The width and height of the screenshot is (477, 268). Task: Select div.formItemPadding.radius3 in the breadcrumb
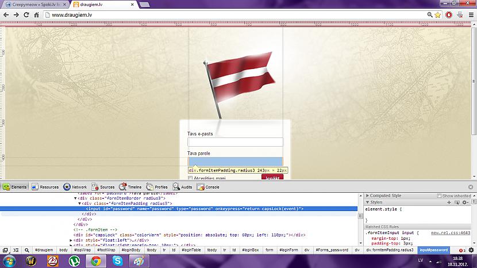[390, 250]
